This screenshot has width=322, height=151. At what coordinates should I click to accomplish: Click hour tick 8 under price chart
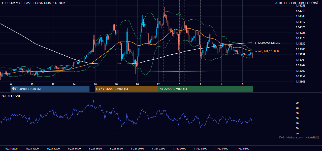[x=11, y=84]
